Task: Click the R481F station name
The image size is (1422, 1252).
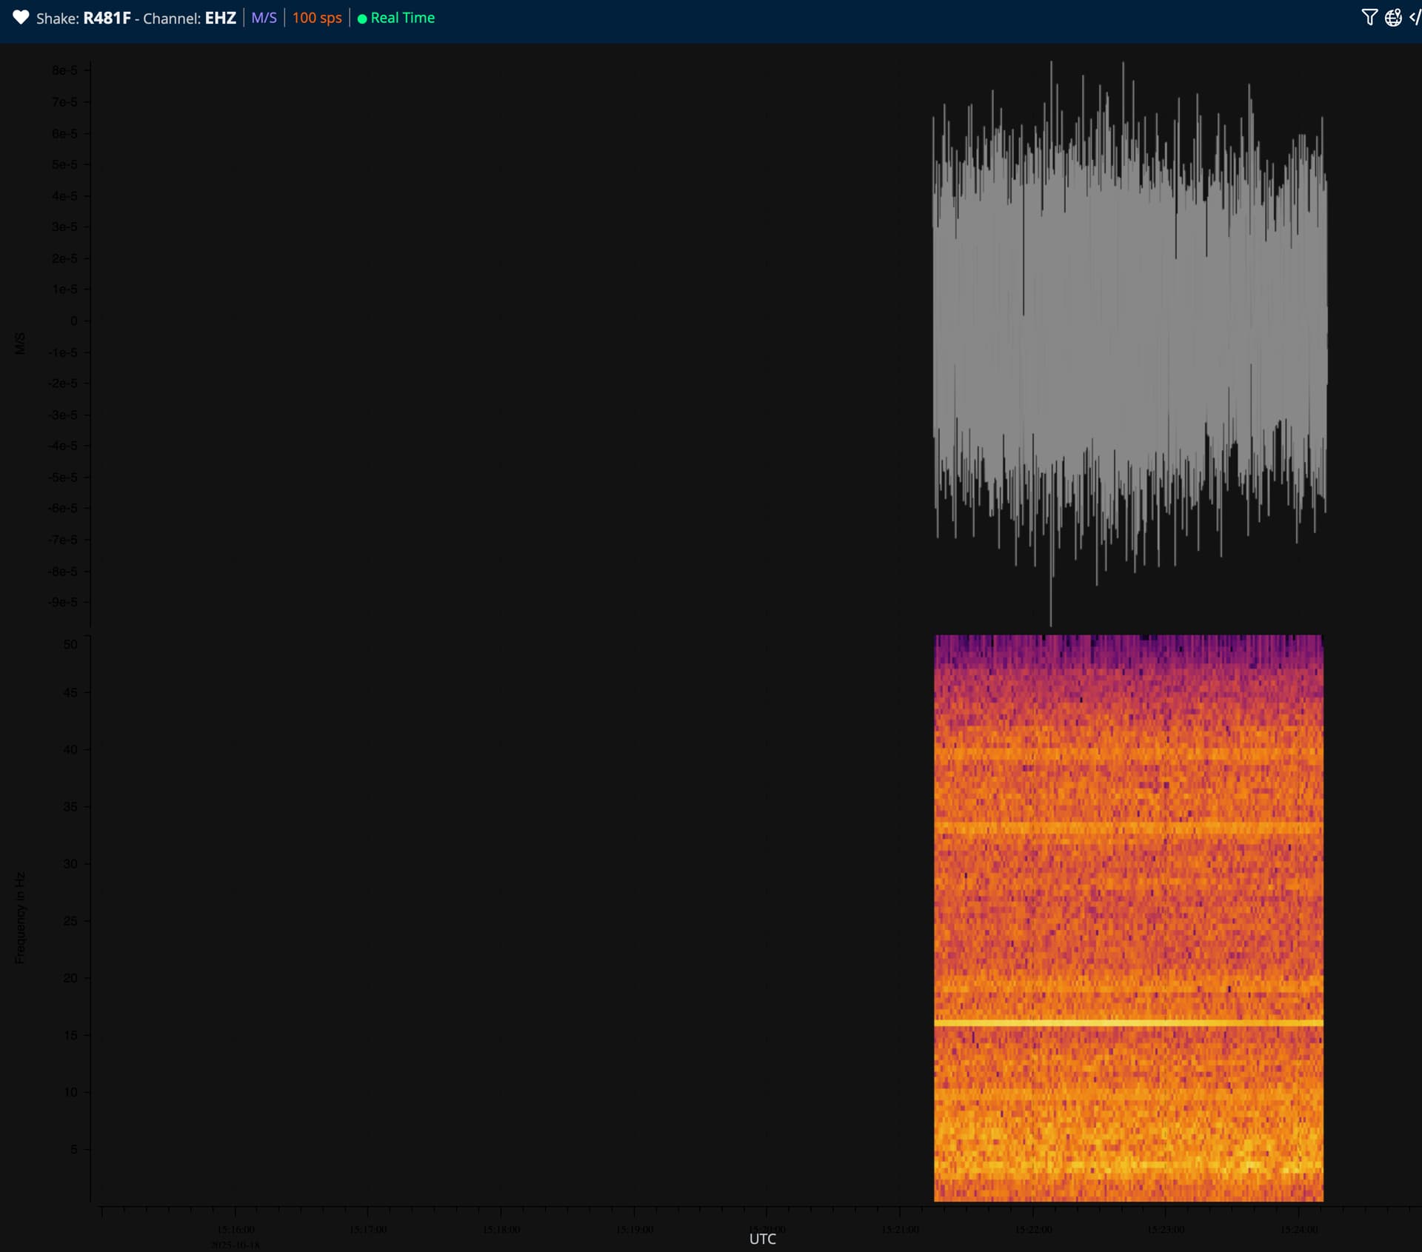Action: (x=107, y=18)
